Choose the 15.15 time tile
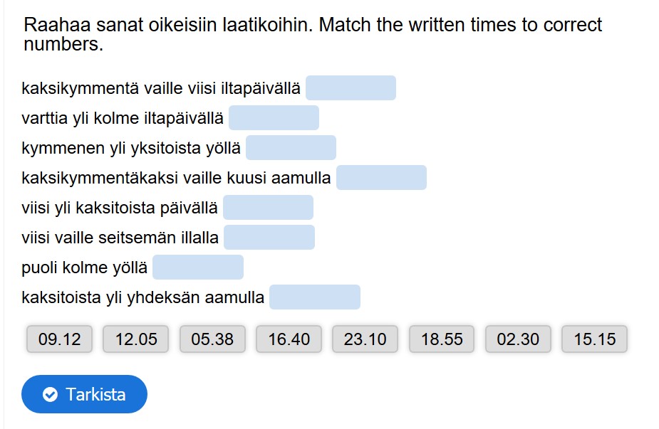This screenshot has width=659, height=429. (595, 339)
